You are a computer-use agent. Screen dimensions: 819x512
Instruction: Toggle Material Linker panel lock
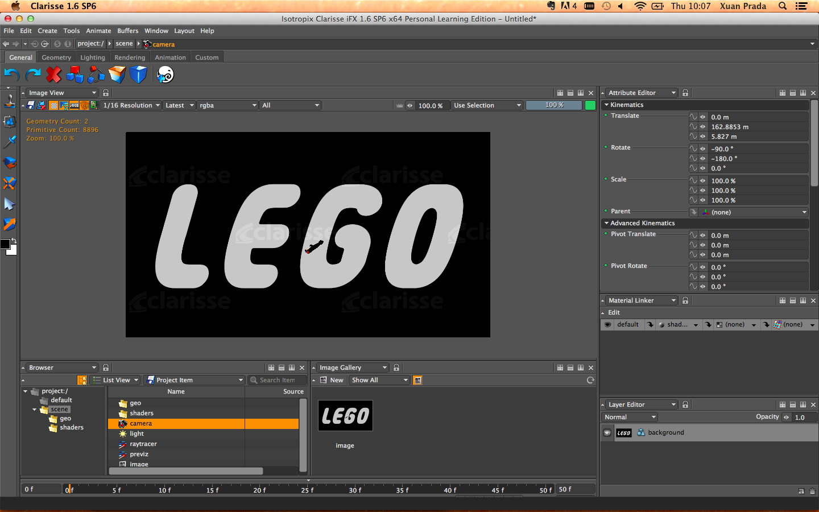pos(685,300)
